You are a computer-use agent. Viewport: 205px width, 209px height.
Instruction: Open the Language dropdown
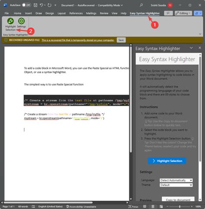click(176, 180)
